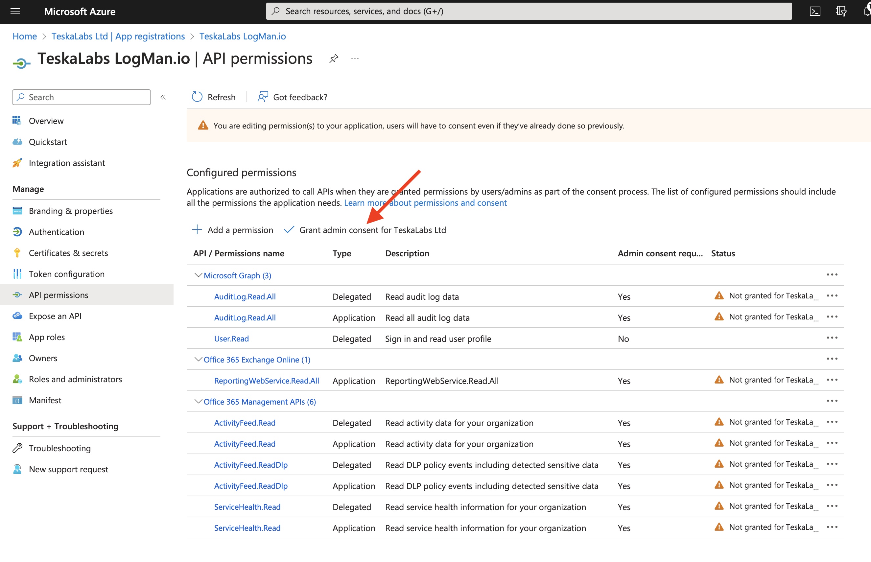Click Grant admin consent for TeskaLabs Ltd

click(x=365, y=230)
